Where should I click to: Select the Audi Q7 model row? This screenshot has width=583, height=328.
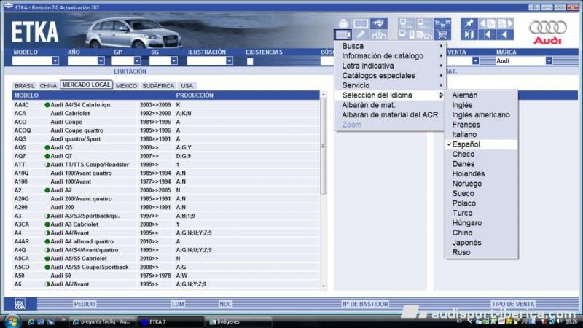(166, 156)
